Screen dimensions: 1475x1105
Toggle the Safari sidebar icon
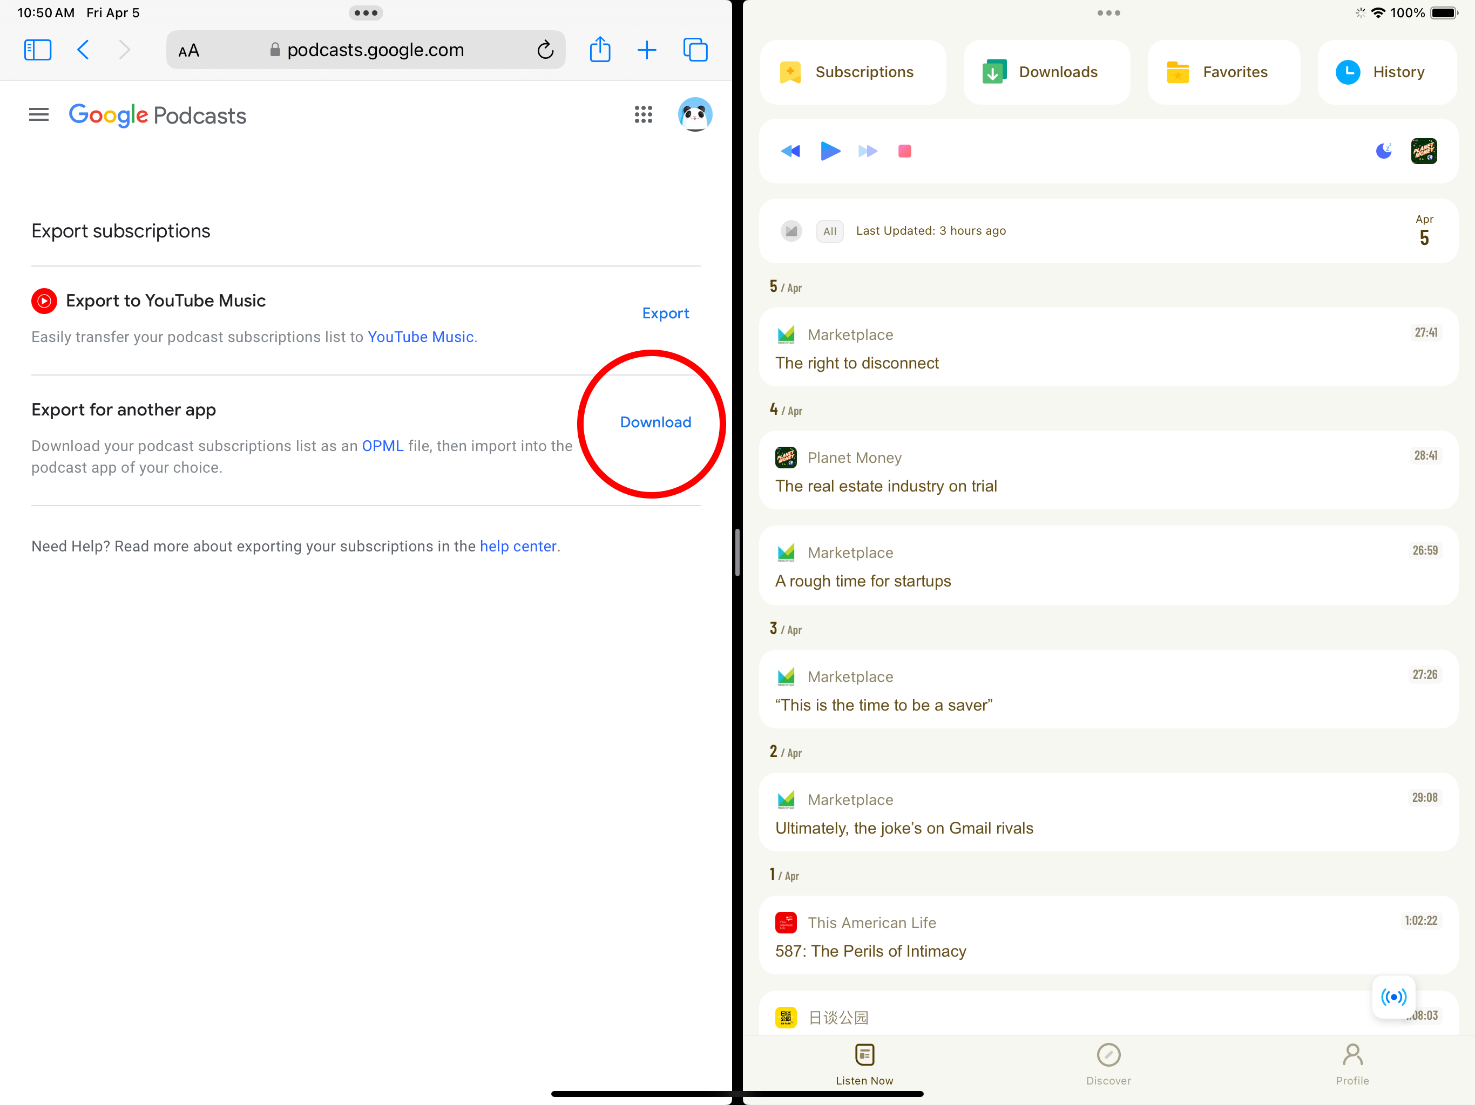tap(37, 50)
